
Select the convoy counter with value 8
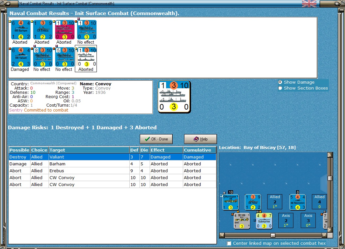coord(43,57)
